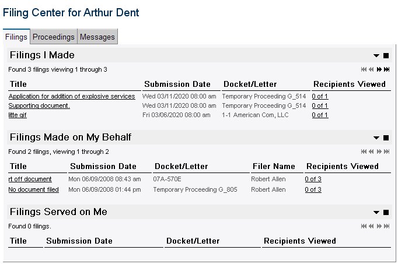Click the square icon in Filings I Made header
Viewport: 398px width, 264px height.
pyautogui.click(x=386, y=55)
